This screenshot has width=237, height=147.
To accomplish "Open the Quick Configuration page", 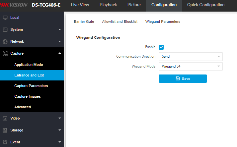I will 205,5.
